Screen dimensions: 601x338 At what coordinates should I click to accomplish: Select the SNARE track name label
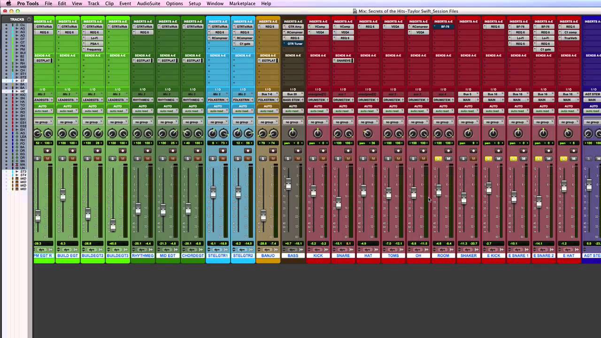(x=343, y=256)
